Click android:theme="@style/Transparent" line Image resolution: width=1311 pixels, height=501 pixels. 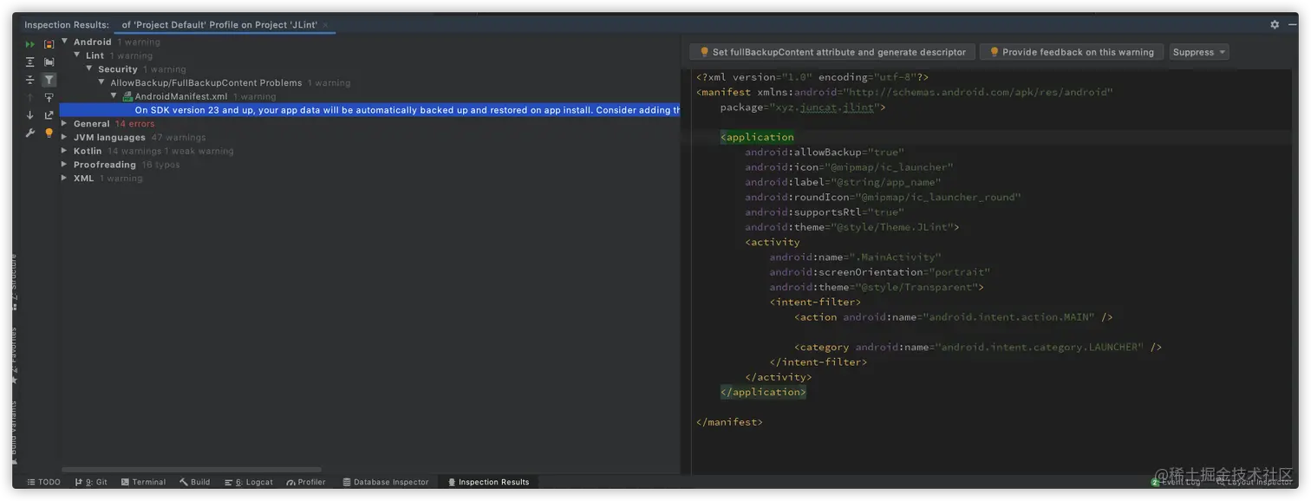tap(877, 287)
